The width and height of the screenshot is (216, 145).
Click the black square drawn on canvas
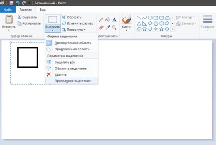(28, 58)
